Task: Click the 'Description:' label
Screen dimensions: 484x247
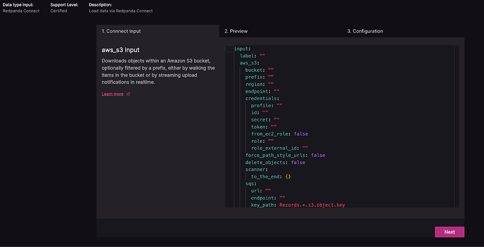Action: point(100,5)
